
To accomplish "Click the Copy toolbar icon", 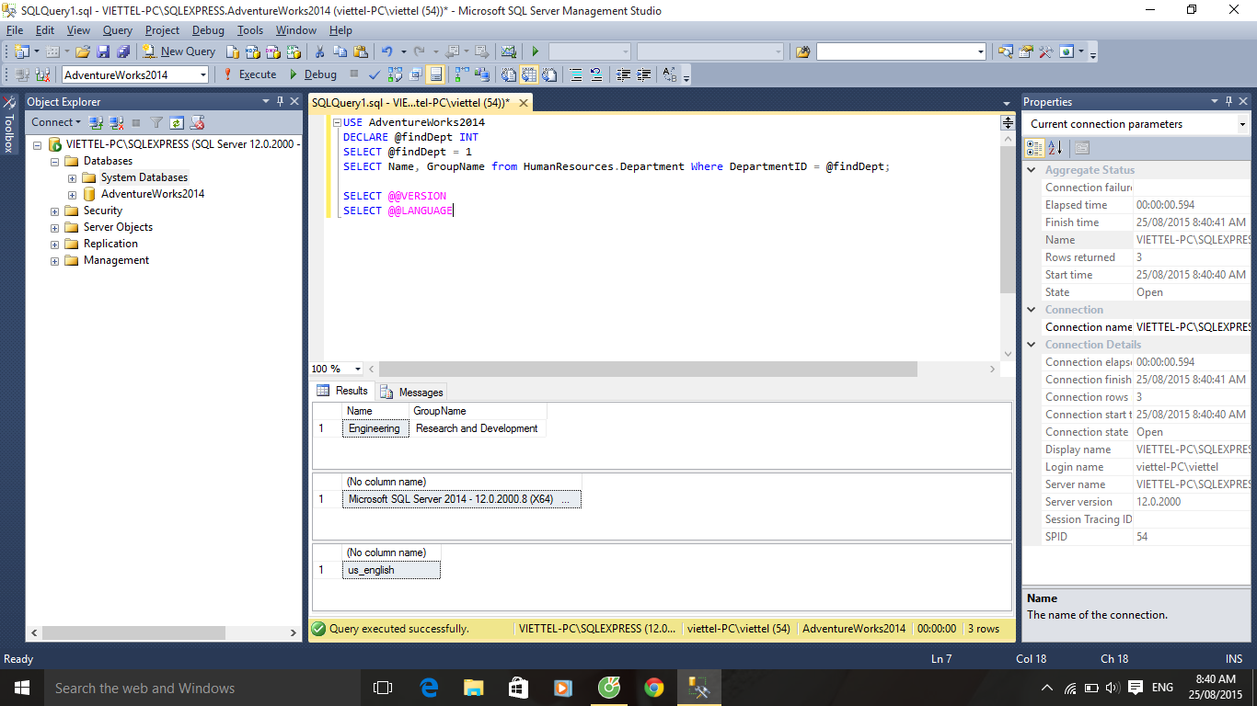I will pos(339,51).
